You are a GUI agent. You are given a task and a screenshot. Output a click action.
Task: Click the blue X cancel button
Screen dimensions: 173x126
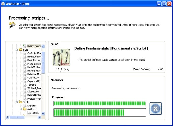155,108
